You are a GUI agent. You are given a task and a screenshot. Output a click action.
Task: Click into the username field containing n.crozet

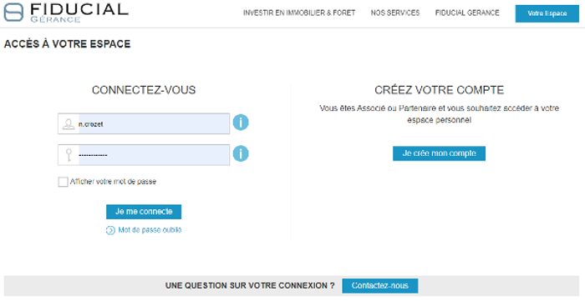pos(144,124)
